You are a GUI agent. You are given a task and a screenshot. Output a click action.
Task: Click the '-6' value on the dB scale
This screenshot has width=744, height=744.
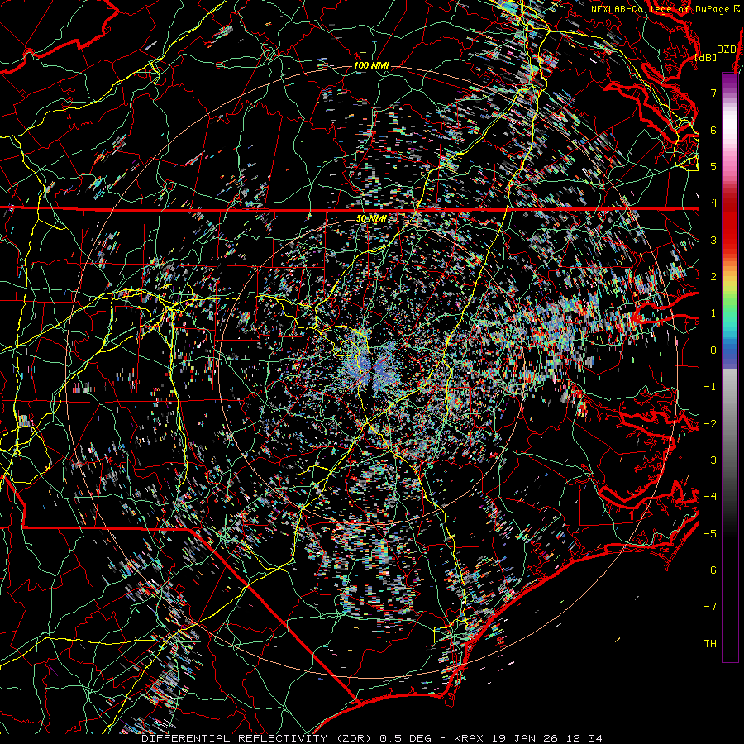pos(710,570)
